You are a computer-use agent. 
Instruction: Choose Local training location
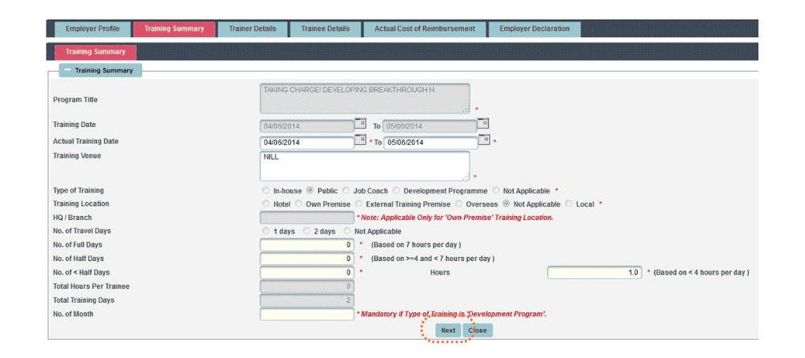click(569, 203)
